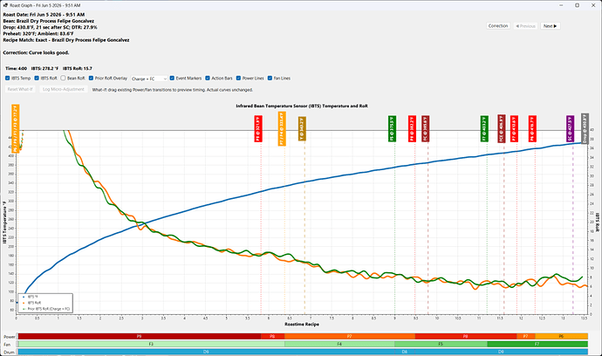Disable the Event Markers checkbox

coord(172,78)
